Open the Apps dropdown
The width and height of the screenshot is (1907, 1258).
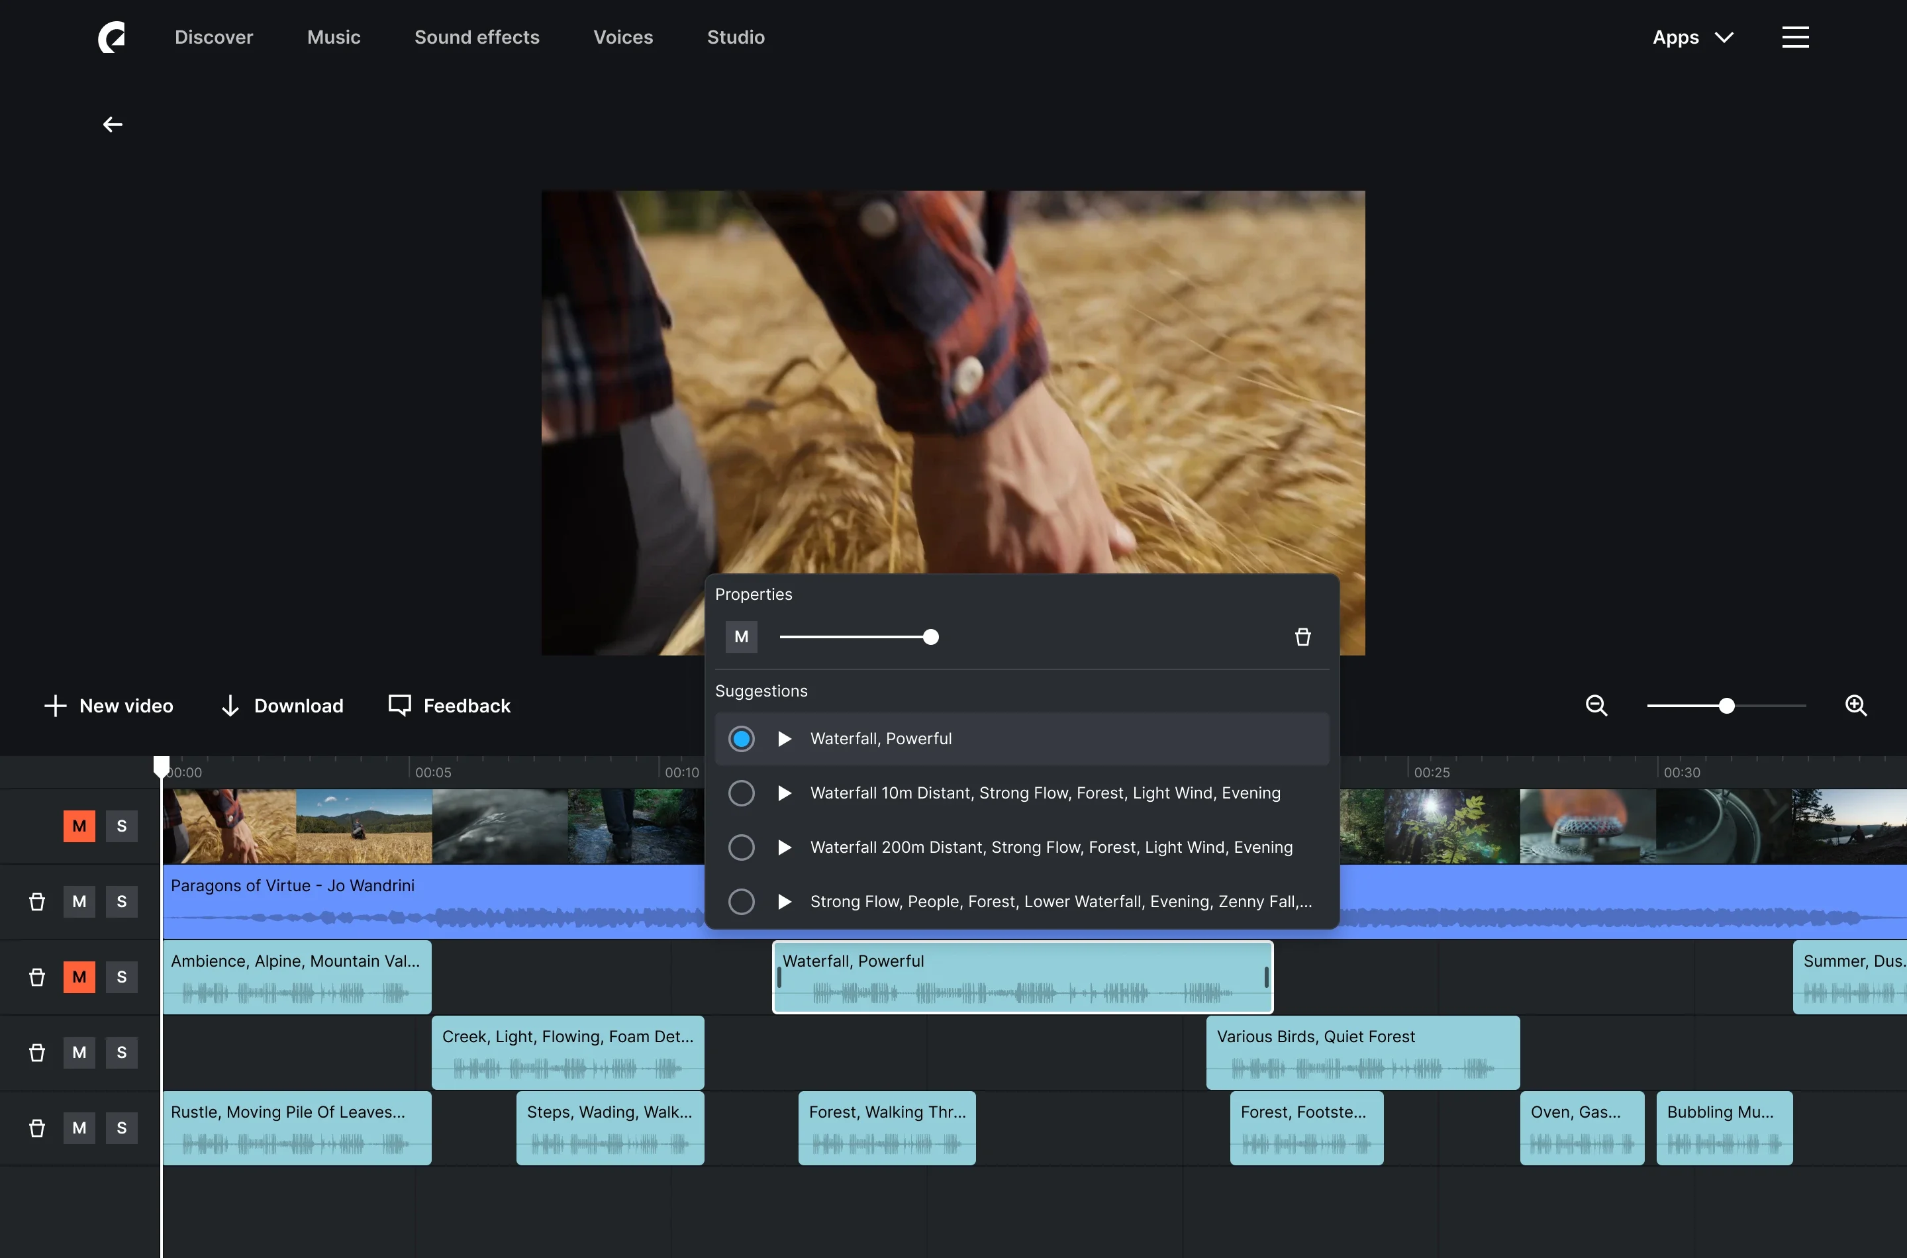click(x=1691, y=37)
